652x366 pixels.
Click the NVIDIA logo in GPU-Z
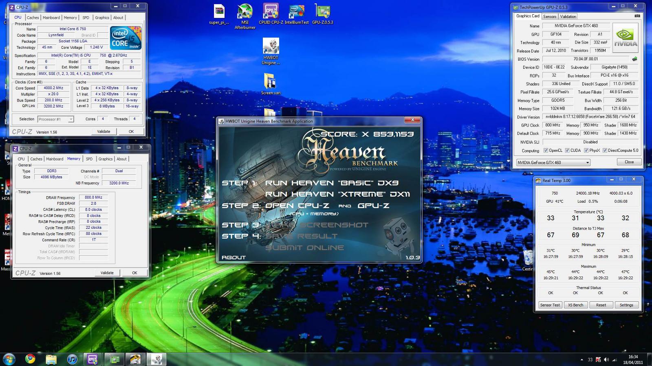(626, 37)
